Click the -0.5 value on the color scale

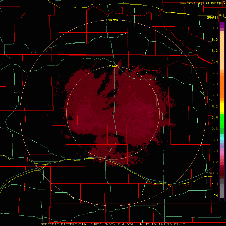pos(214,173)
